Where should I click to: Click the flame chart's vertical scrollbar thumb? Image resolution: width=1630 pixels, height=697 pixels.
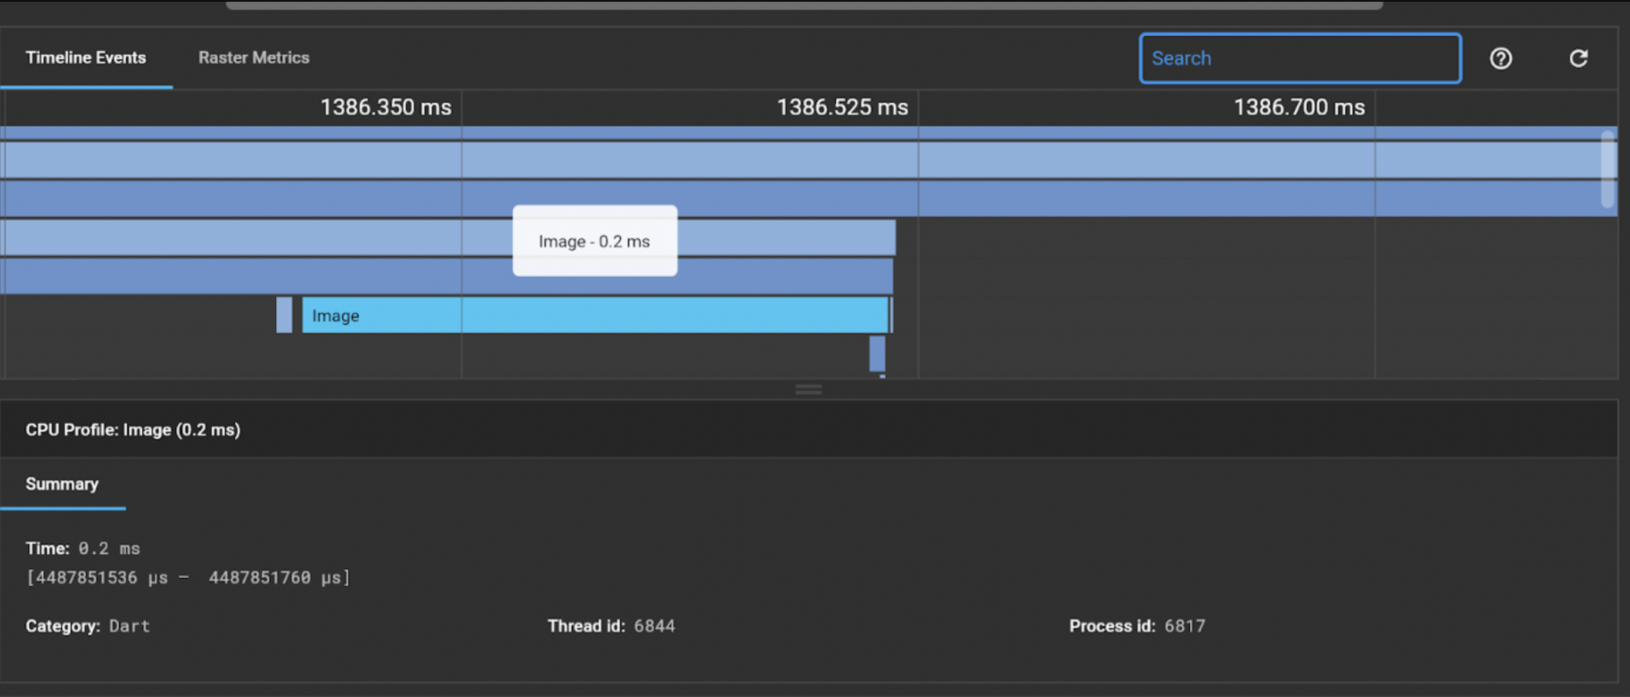(x=1607, y=169)
